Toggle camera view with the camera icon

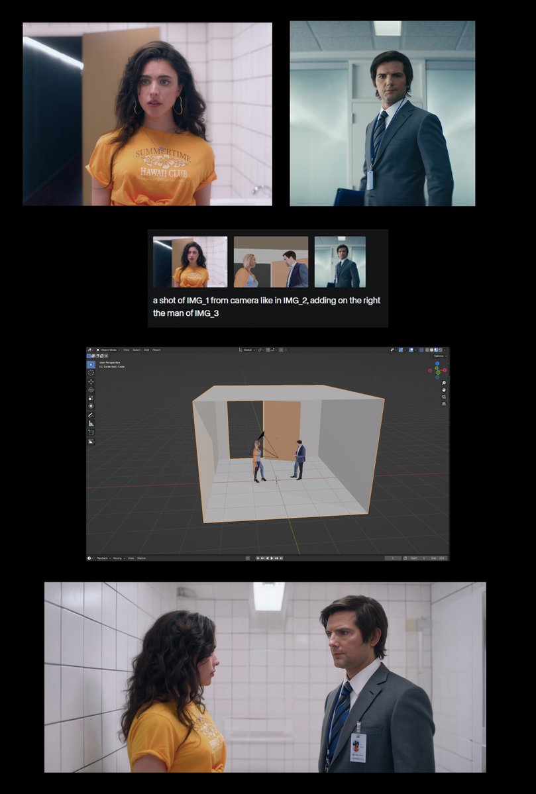tap(444, 397)
